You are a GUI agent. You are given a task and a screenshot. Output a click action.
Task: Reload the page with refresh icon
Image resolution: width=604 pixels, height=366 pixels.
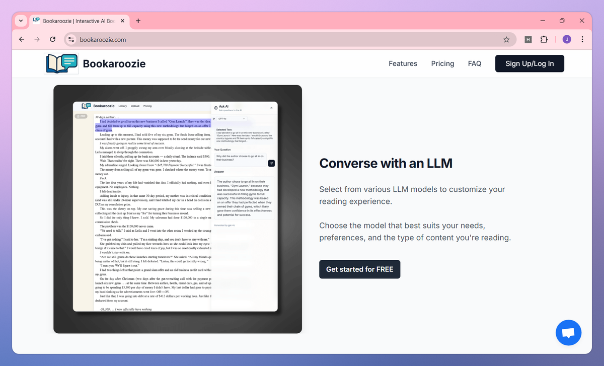(x=52, y=39)
